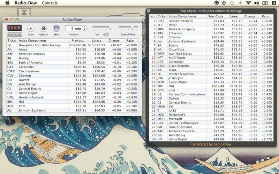Click the 5 min interval field
This screenshot has width=279, height=174.
(74, 29)
